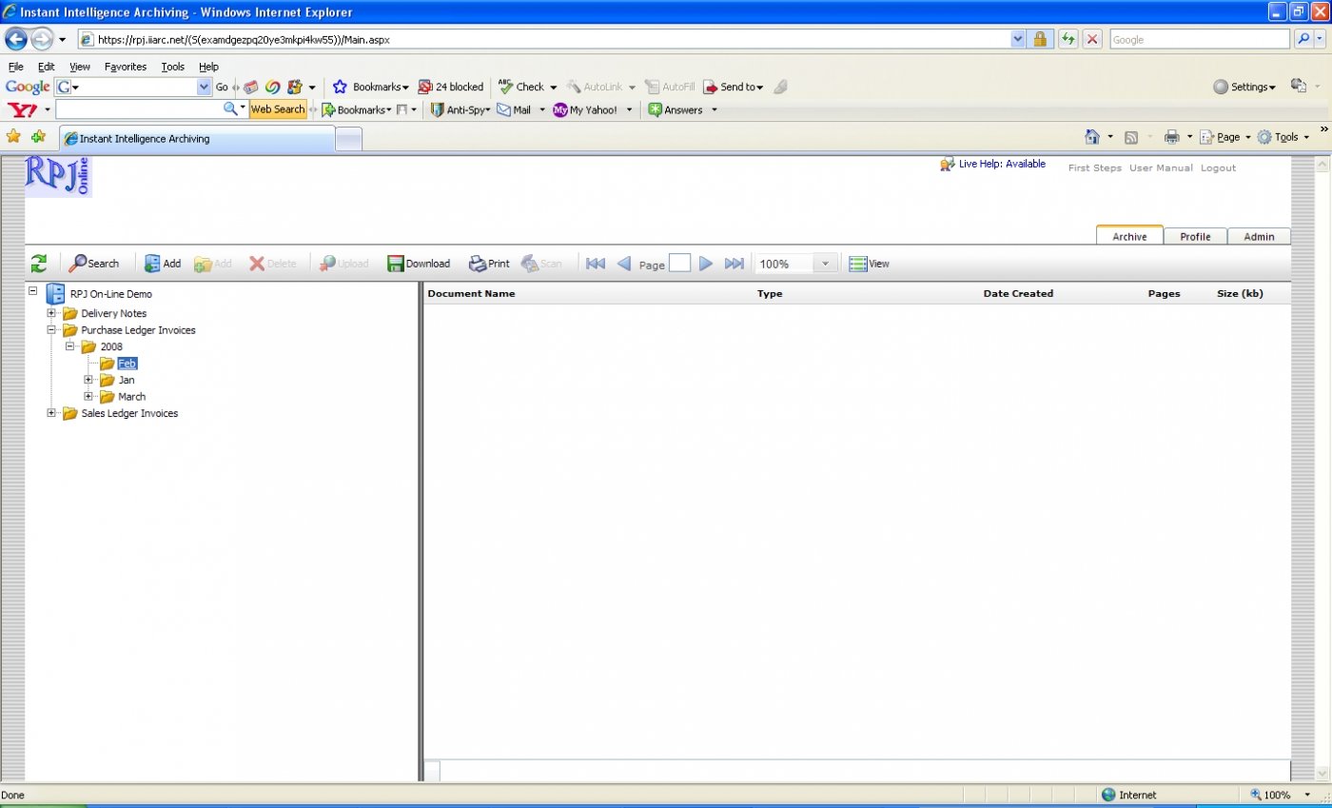Jump to the last page arrow
The image size is (1332, 808).
pos(735,264)
